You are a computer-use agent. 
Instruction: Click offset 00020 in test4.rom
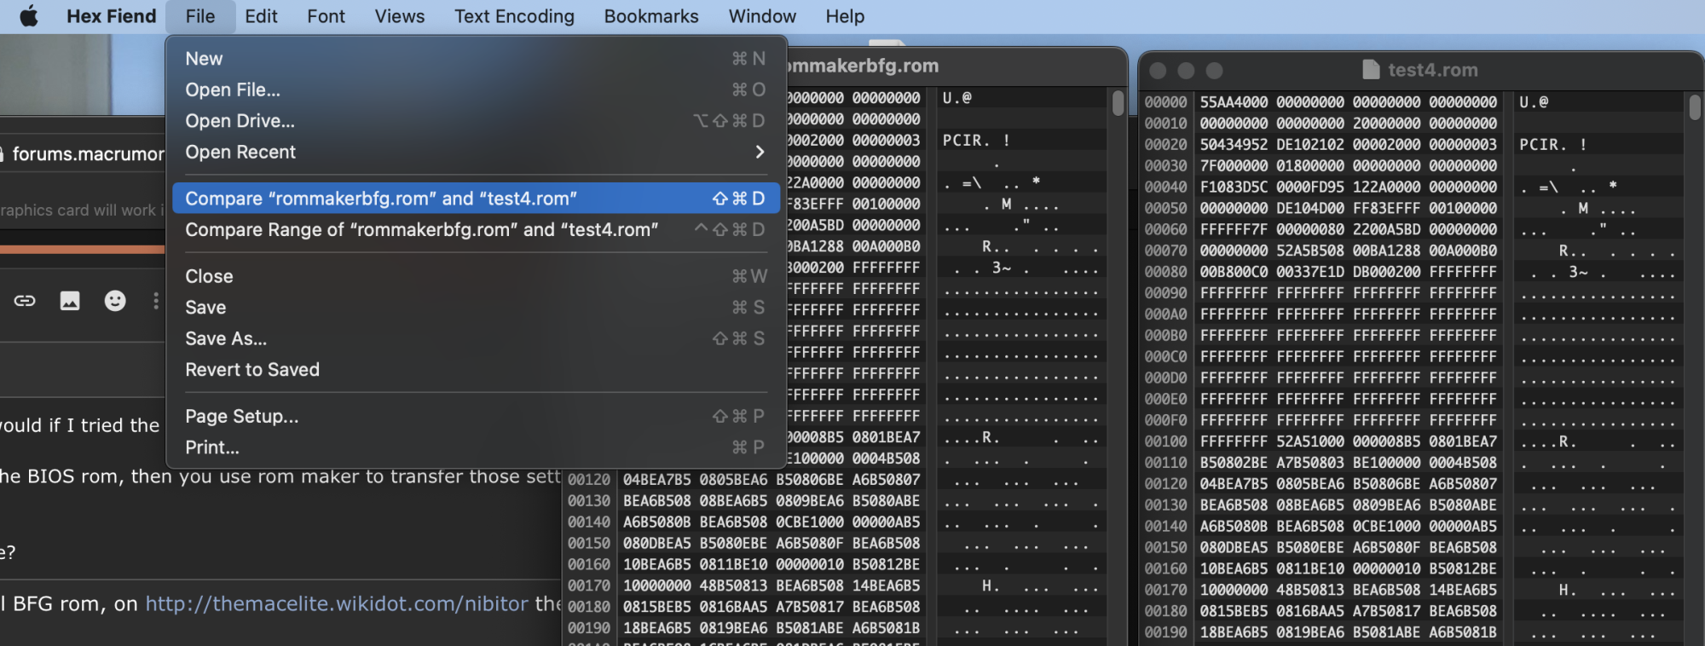[x=1165, y=145]
